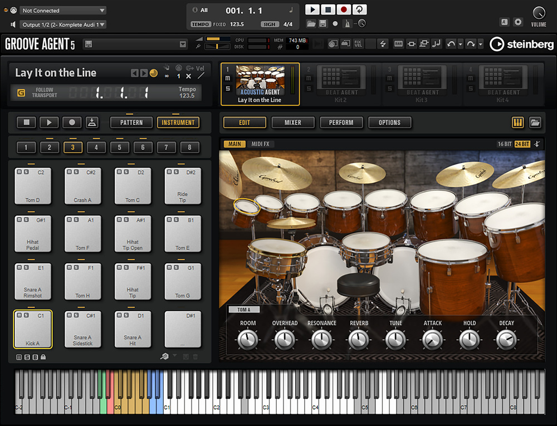Click the Reverb knob for Tom A
This screenshot has width=557, height=426.
pyautogui.click(x=359, y=339)
